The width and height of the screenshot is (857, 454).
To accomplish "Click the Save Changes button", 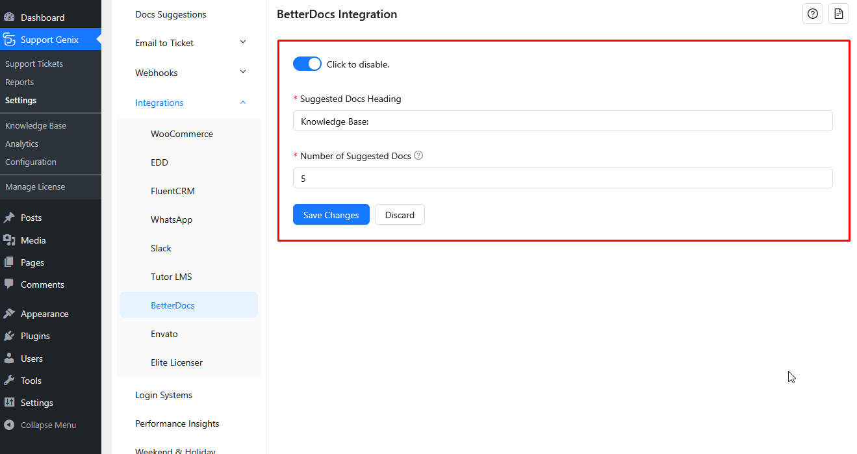I will pyautogui.click(x=331, y=214).
